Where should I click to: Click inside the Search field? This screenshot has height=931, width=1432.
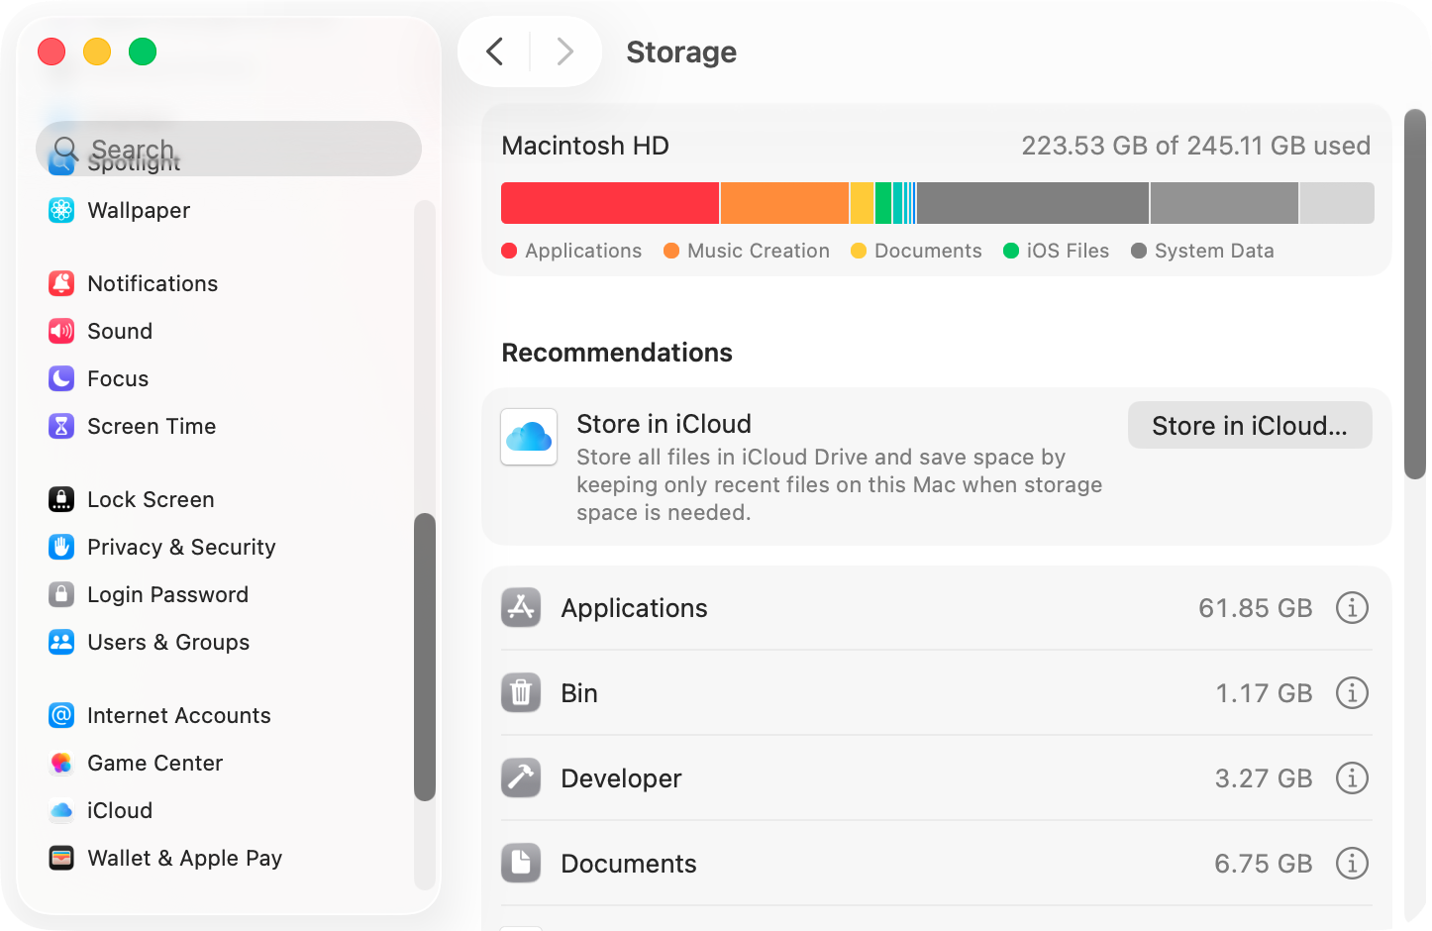tap(228, 149)
